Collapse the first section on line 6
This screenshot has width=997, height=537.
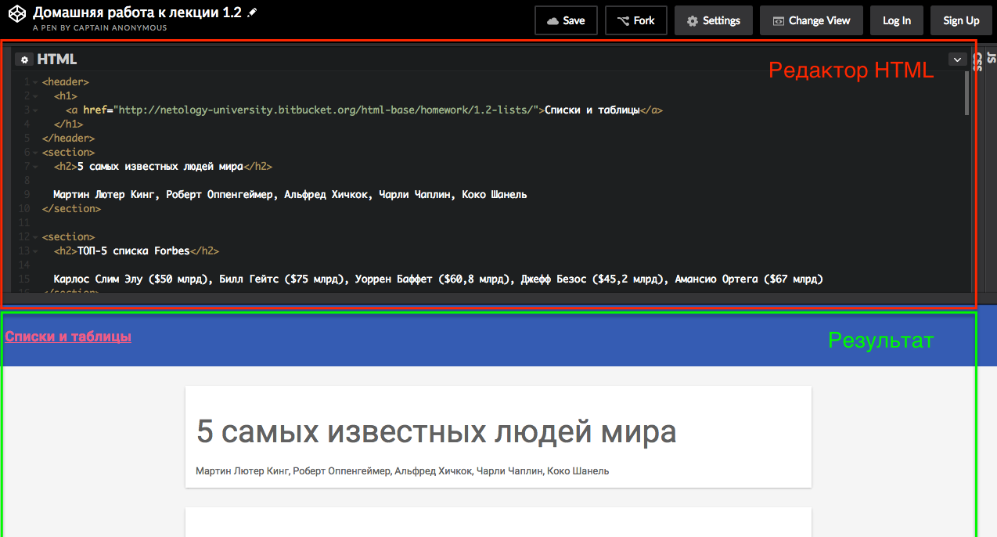pyautogui.click(x=35, y=153)
